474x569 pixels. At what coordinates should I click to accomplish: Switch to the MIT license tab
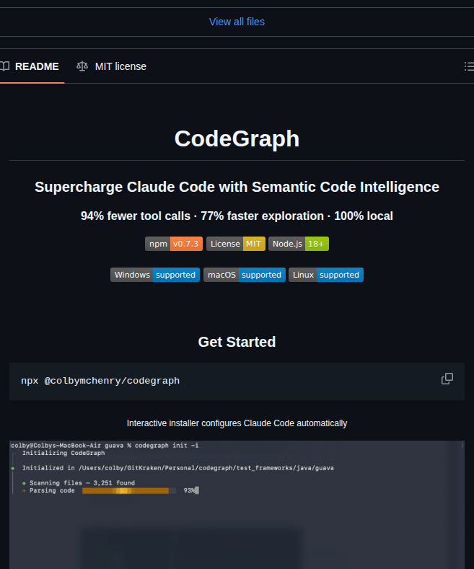111,66
